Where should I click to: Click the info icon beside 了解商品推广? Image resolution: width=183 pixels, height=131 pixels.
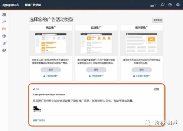44,76
